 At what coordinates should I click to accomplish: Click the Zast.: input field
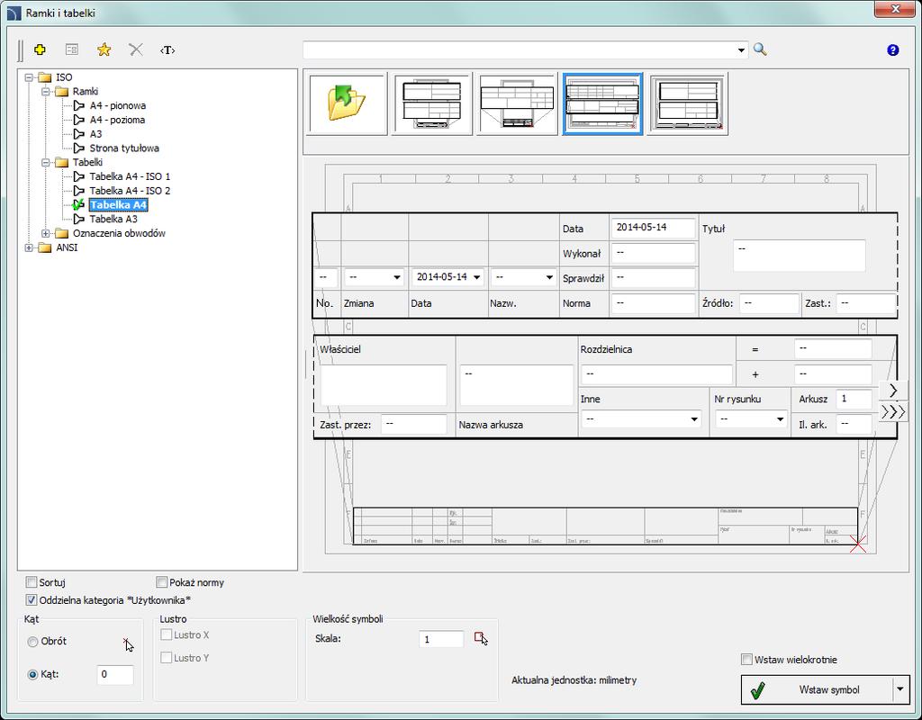pos(865,303)
